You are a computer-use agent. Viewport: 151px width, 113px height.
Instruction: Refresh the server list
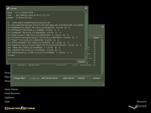(x=84, y=78)
